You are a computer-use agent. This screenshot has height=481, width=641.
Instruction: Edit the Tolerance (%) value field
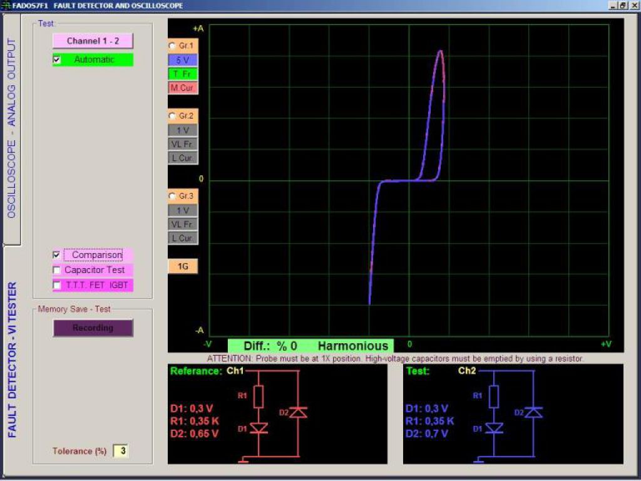coord(121,451)
